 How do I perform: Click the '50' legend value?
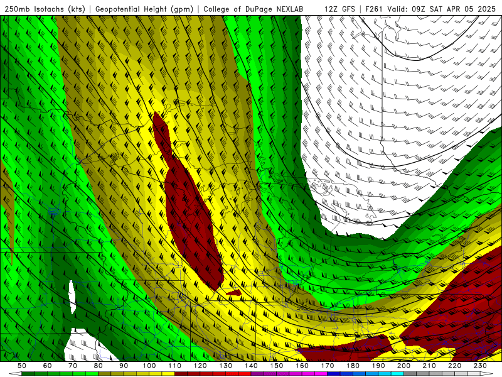coord(22,366)
